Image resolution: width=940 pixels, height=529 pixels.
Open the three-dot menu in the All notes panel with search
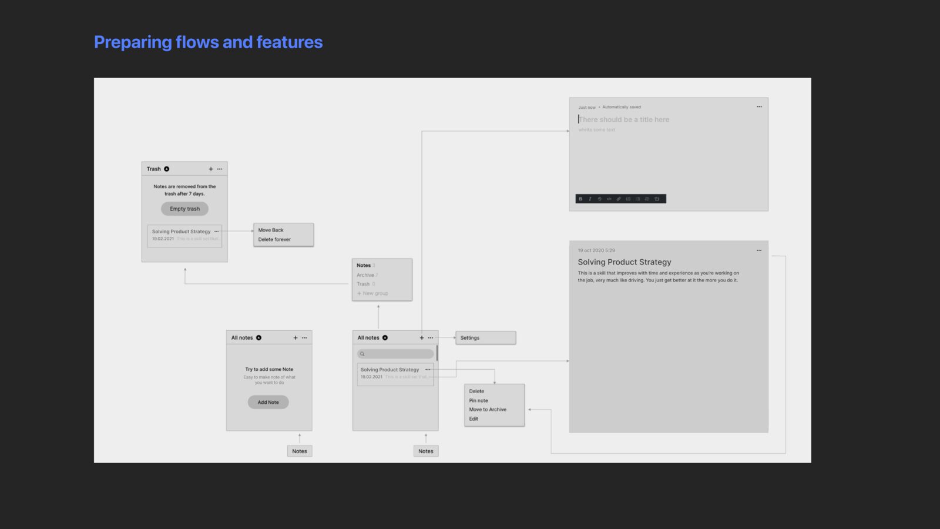click(431, 337)
